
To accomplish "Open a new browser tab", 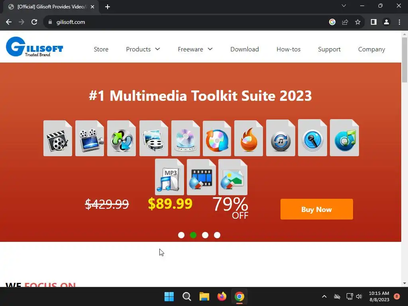I will pyautogui.click(x=108, y=7).
